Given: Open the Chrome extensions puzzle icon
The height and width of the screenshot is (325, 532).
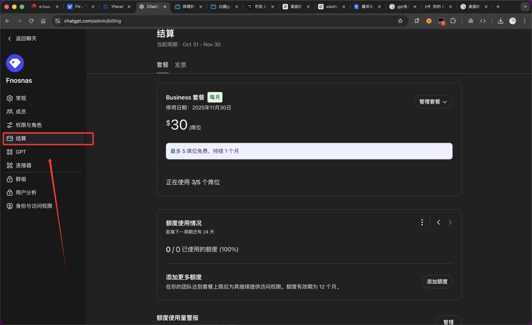Looking at the screenshot, I should click(453, 21).
